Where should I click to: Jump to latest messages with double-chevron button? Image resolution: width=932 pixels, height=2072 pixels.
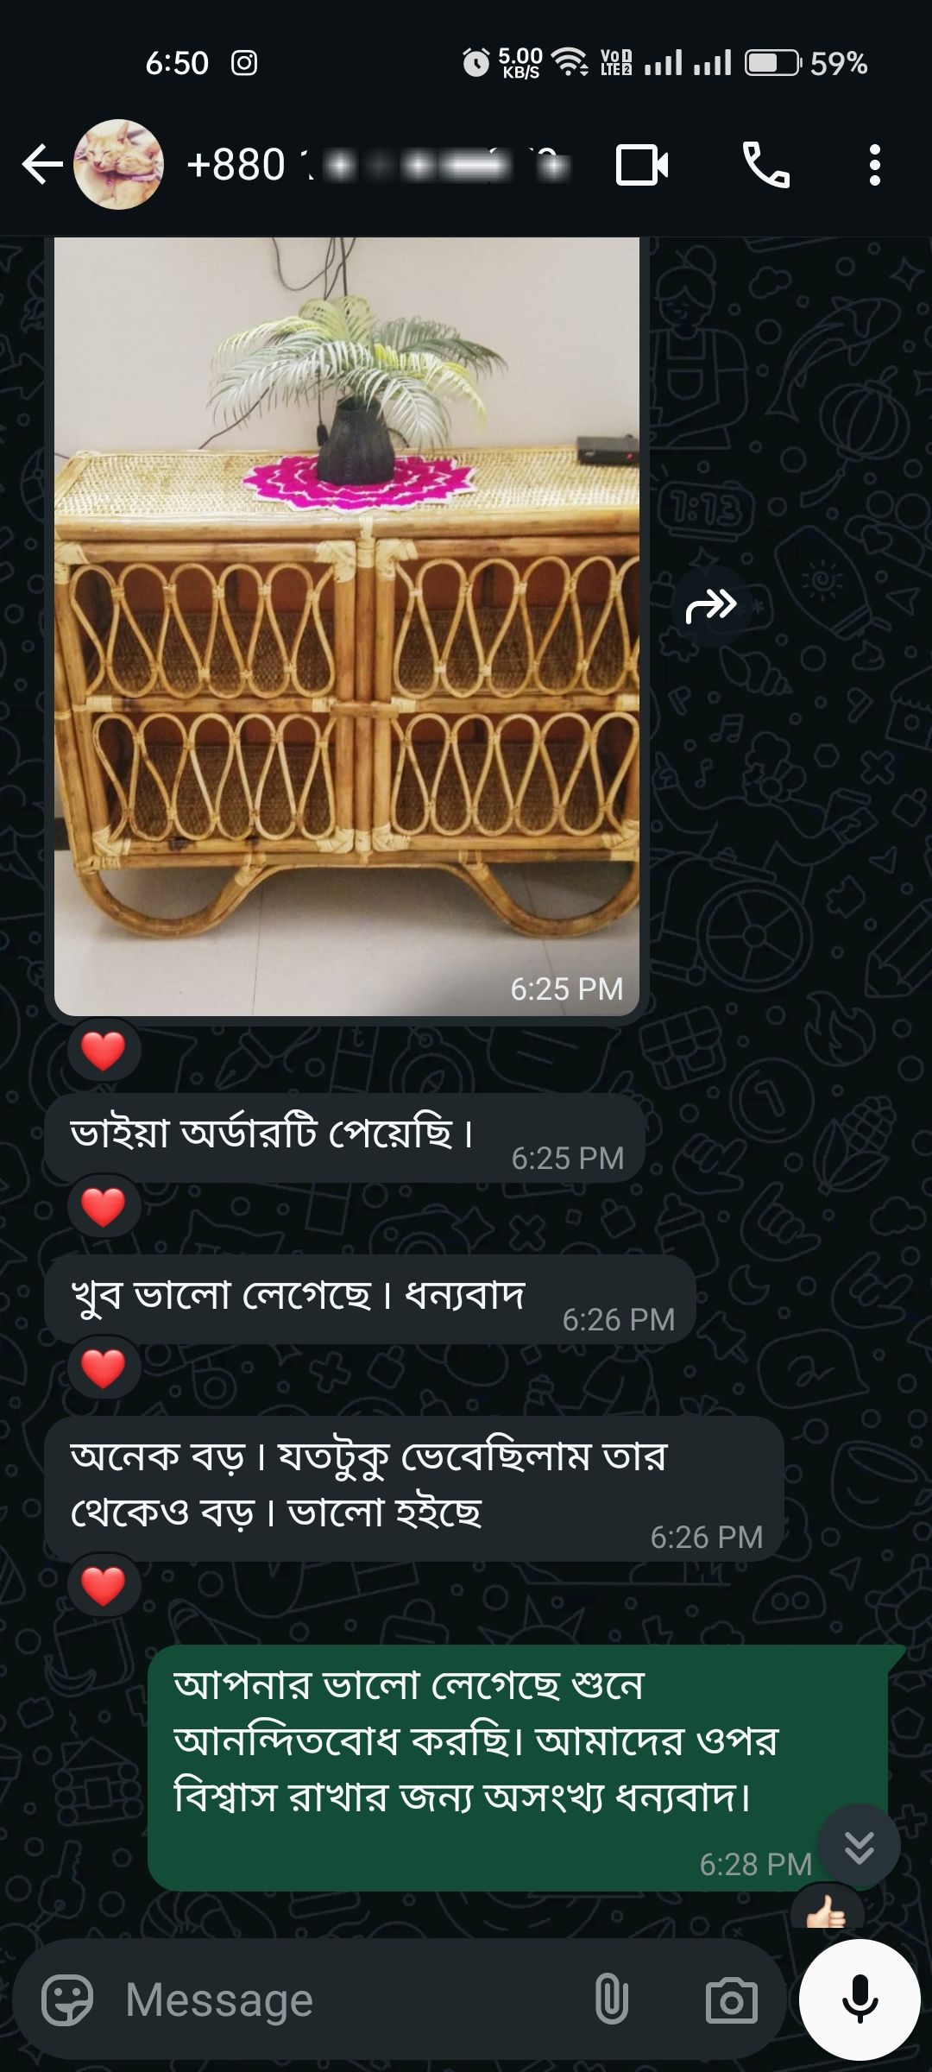click(x=860, y=1847)
